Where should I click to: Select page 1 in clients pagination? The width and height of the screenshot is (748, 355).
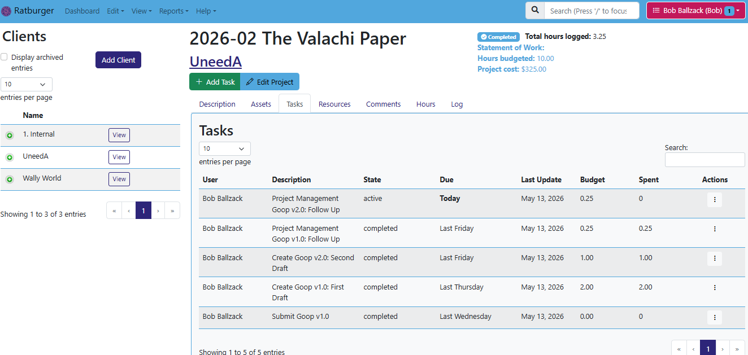[143, 211]
